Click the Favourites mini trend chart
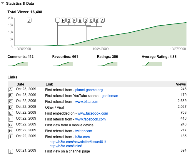192x156 pixels. pyautogui.click(x=63, y=64)
